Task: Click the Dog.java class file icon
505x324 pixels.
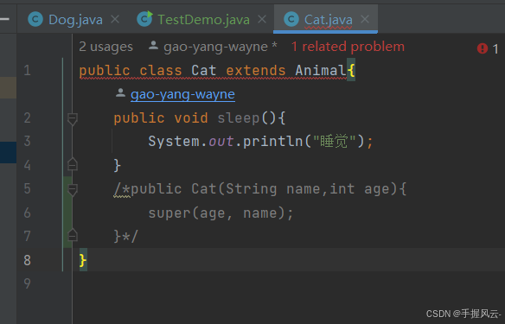Action: (35, 19)
